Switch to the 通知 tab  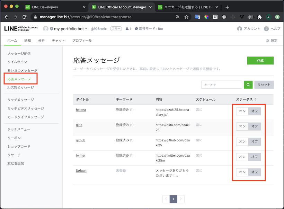[x=27, y=41]
